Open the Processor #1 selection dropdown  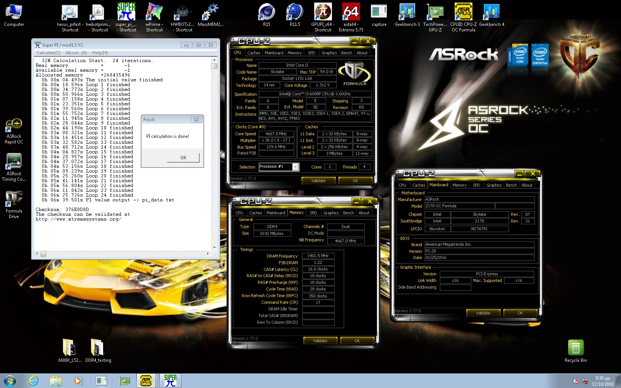pyautogui.click(x=295, y=167)
